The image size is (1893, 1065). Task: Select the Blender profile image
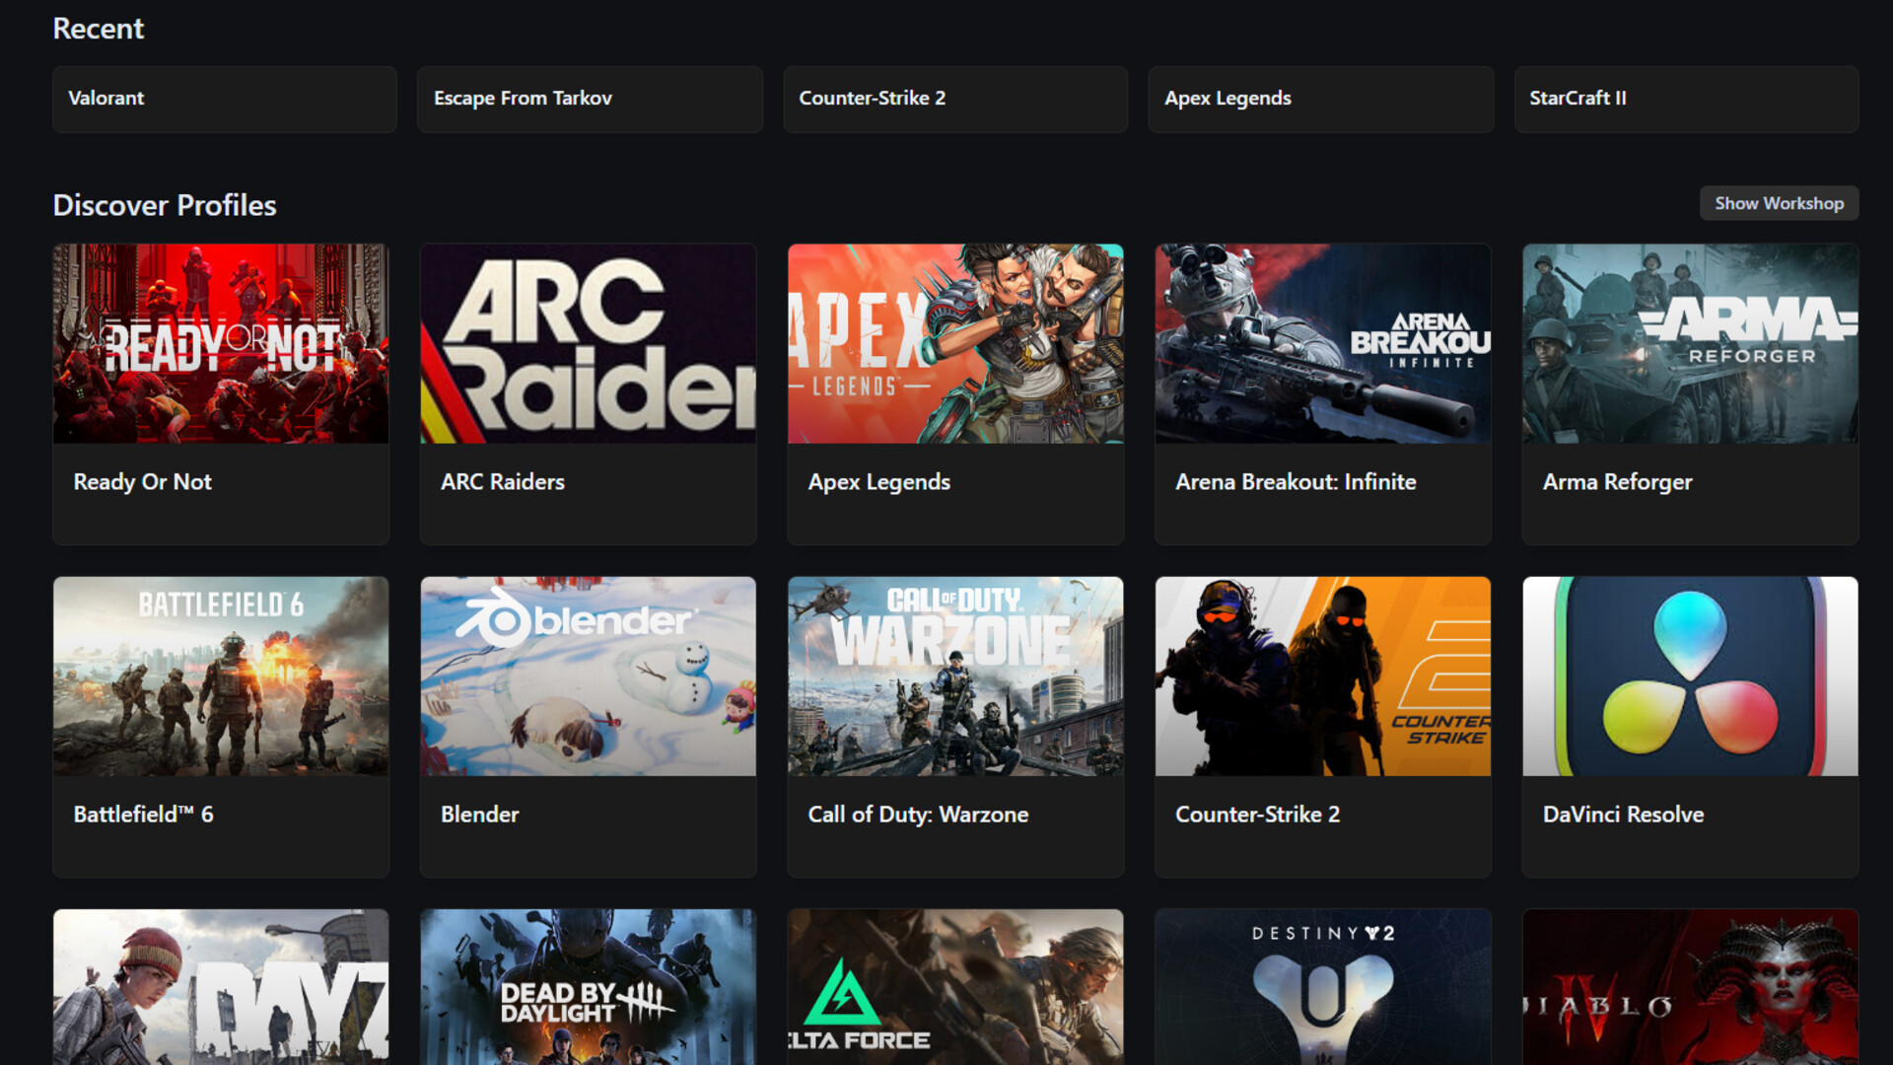pos(588,676)
